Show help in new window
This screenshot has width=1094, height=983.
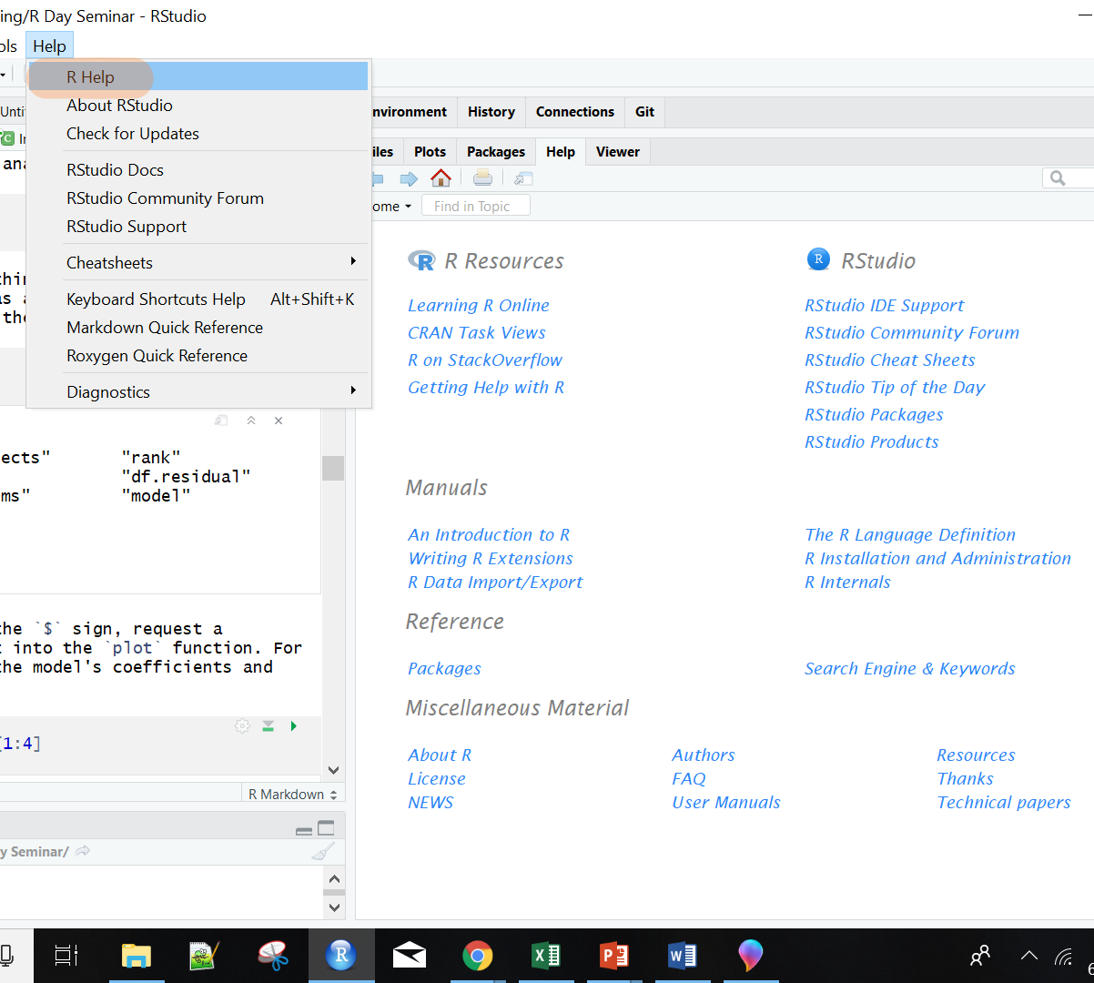click(x=523, y=178)
